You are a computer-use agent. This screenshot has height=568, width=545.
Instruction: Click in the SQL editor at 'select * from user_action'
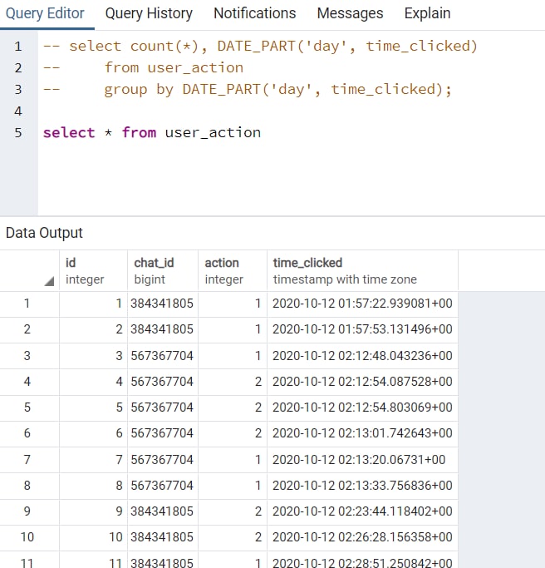[x=152, y=132]
